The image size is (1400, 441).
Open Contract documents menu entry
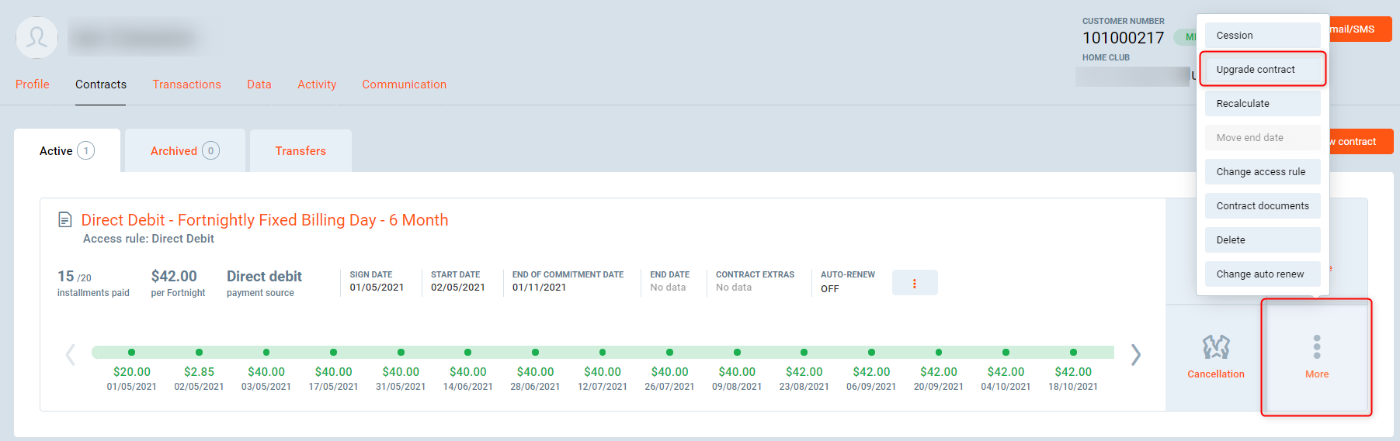[1262, 206]
